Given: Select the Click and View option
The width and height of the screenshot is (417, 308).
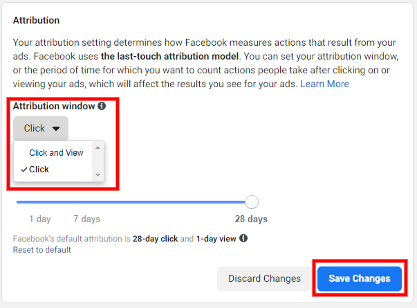Looking at the screenshot, I should click(x=56, y=153).
